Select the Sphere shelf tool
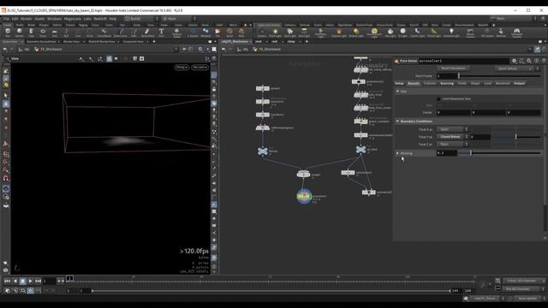The width and height of the screenshot is (548, 308). [x=19, y=33]
